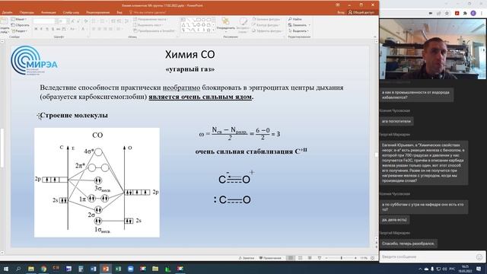Expand the shapes gallery more arrow
The width and height of the screenshot is (487, 274).
214,30
